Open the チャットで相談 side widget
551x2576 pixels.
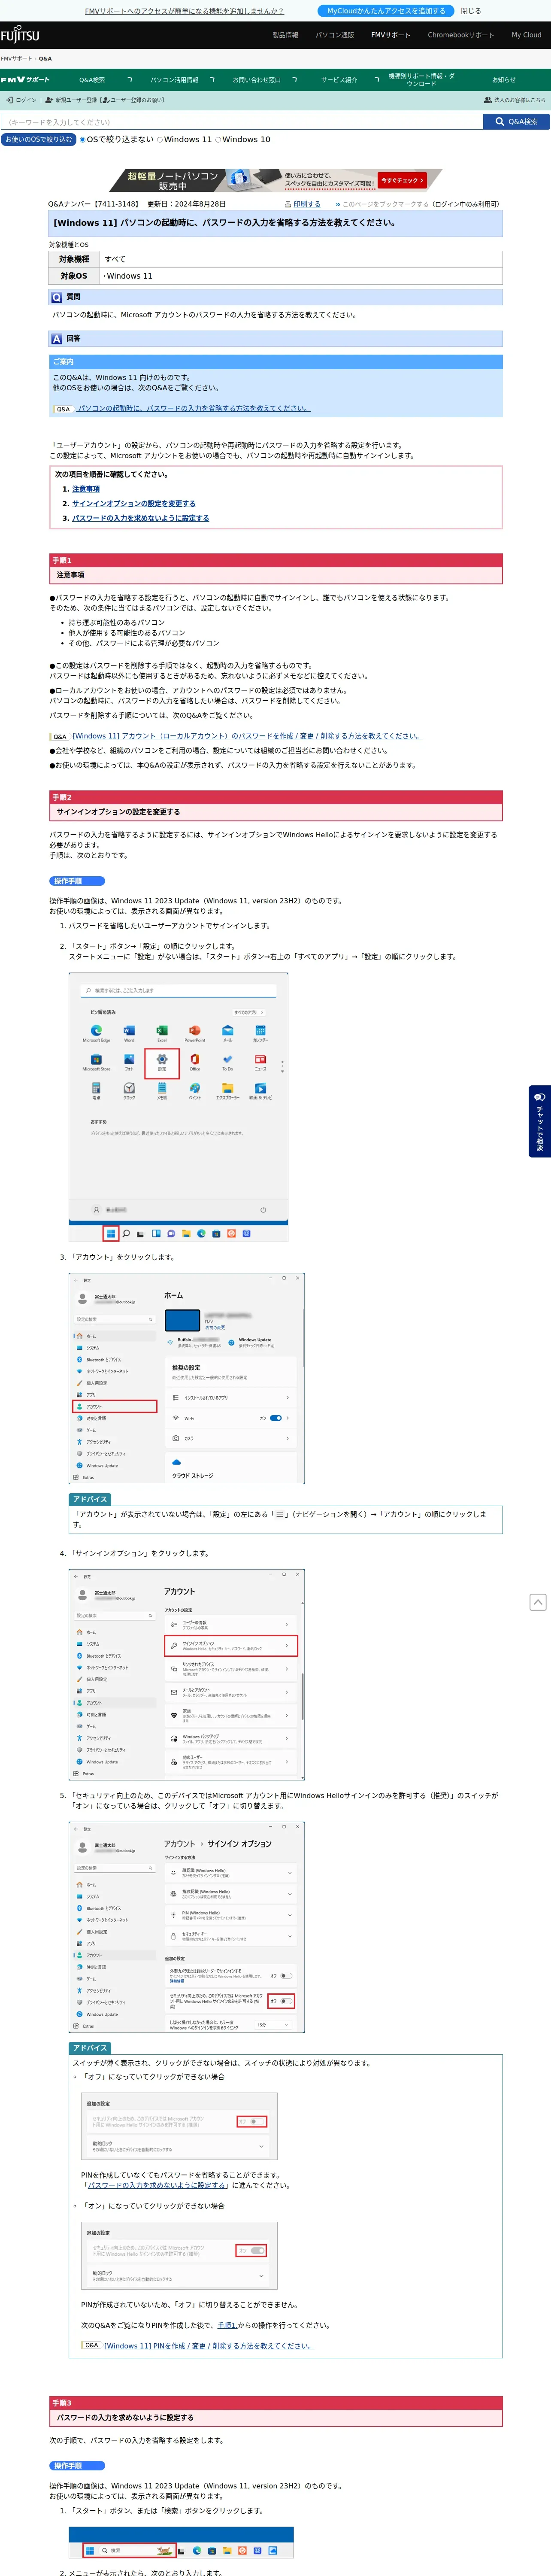click(540, 1121)
